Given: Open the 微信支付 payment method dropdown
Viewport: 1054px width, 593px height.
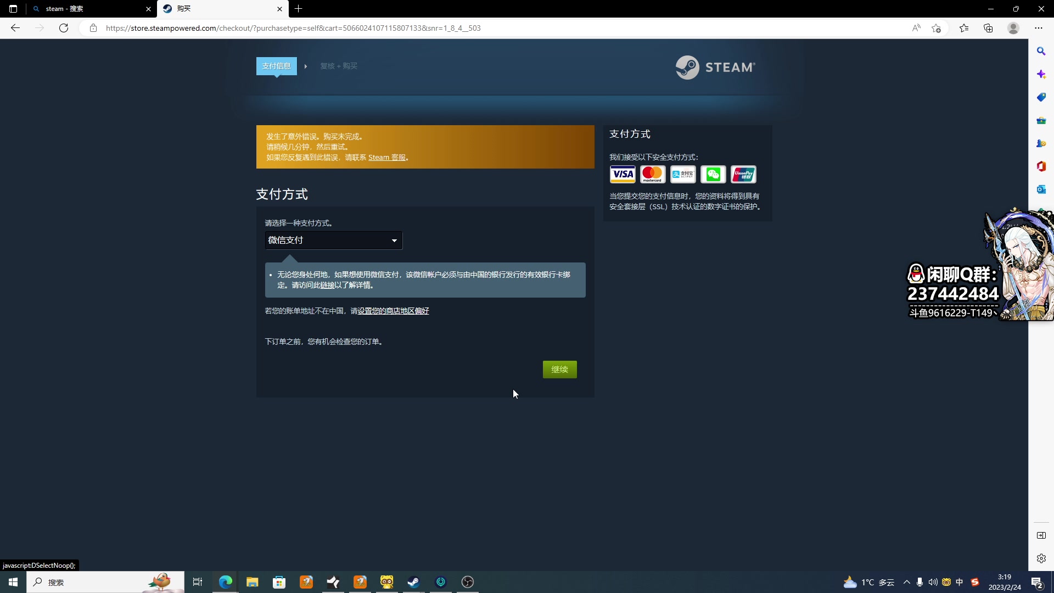Looking at the screenshot, I should click(334, 240).
